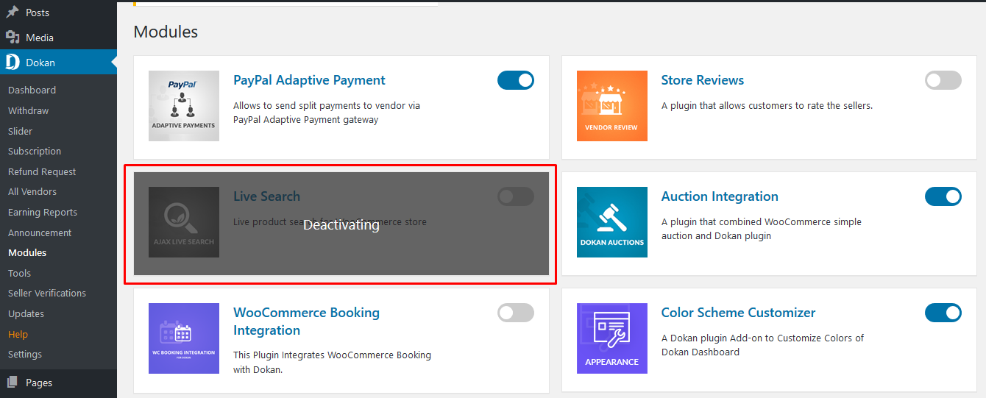The width and height of the screenshot is (986, 398).
Task: Enable the WooCommerce Booking Integration toggle
Action: pos(516,313)
